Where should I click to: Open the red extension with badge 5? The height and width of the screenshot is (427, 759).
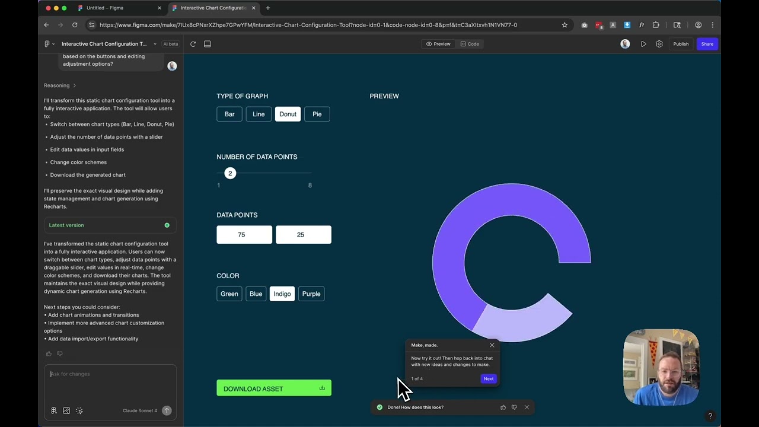click(599, 25)
